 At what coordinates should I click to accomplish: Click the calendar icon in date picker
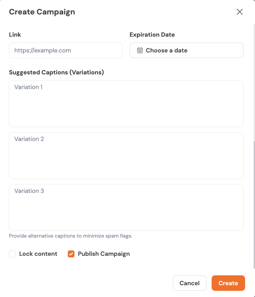(140, 50)
